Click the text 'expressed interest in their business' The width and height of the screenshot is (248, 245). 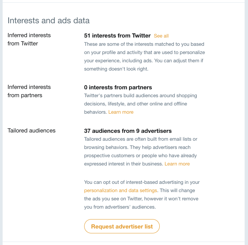[x=123, y=164]
